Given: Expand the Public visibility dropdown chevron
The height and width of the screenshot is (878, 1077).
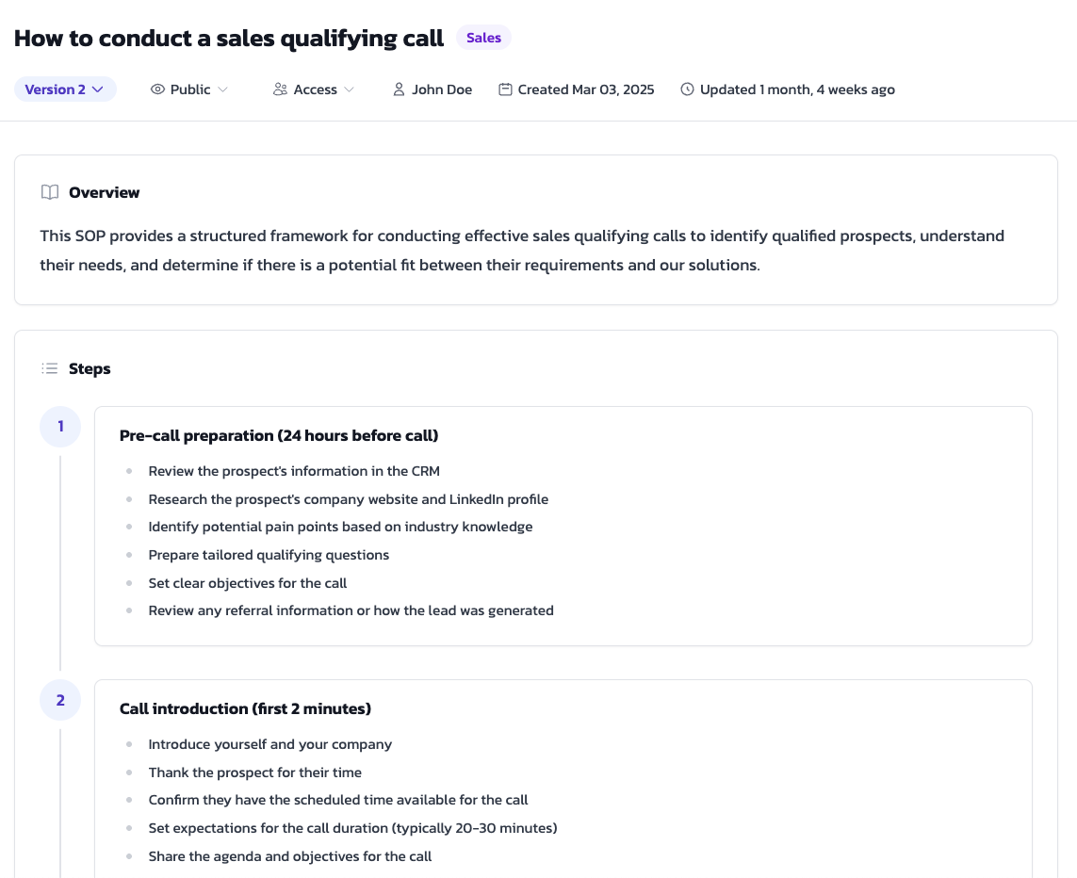Looking at the screenshot, I should [x=222, y=89].
